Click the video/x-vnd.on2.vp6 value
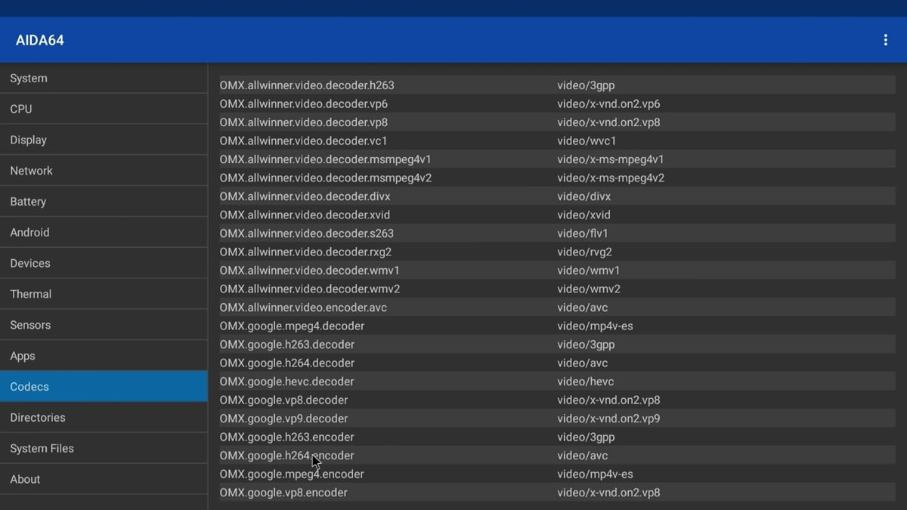Screen dimensions: 907x510 pos(608,104)
